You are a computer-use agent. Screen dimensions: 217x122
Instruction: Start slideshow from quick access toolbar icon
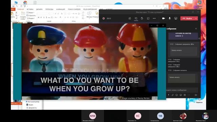(25, 6)
